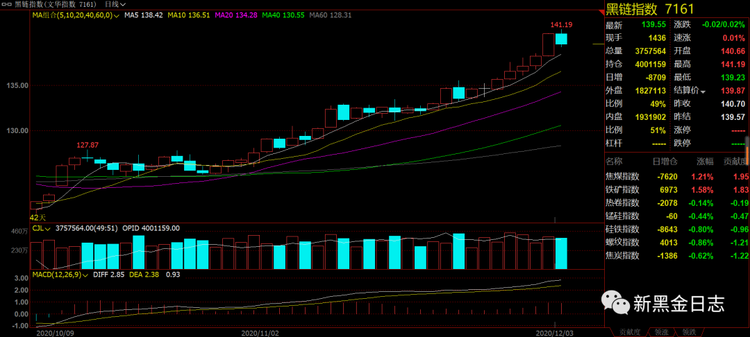Click the 内盘 value 1931902
This screenshot has width=750, height=337.
coord(649,117)
